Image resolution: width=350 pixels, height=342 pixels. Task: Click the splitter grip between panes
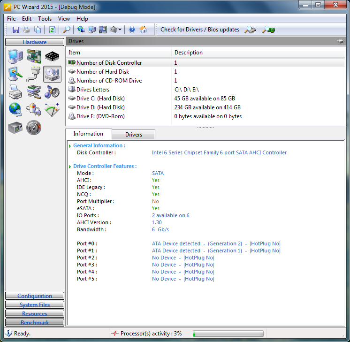[205, 128]
